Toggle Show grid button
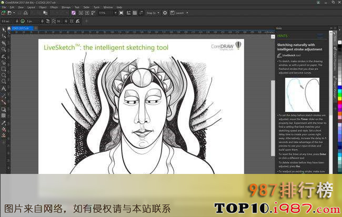 135,13
